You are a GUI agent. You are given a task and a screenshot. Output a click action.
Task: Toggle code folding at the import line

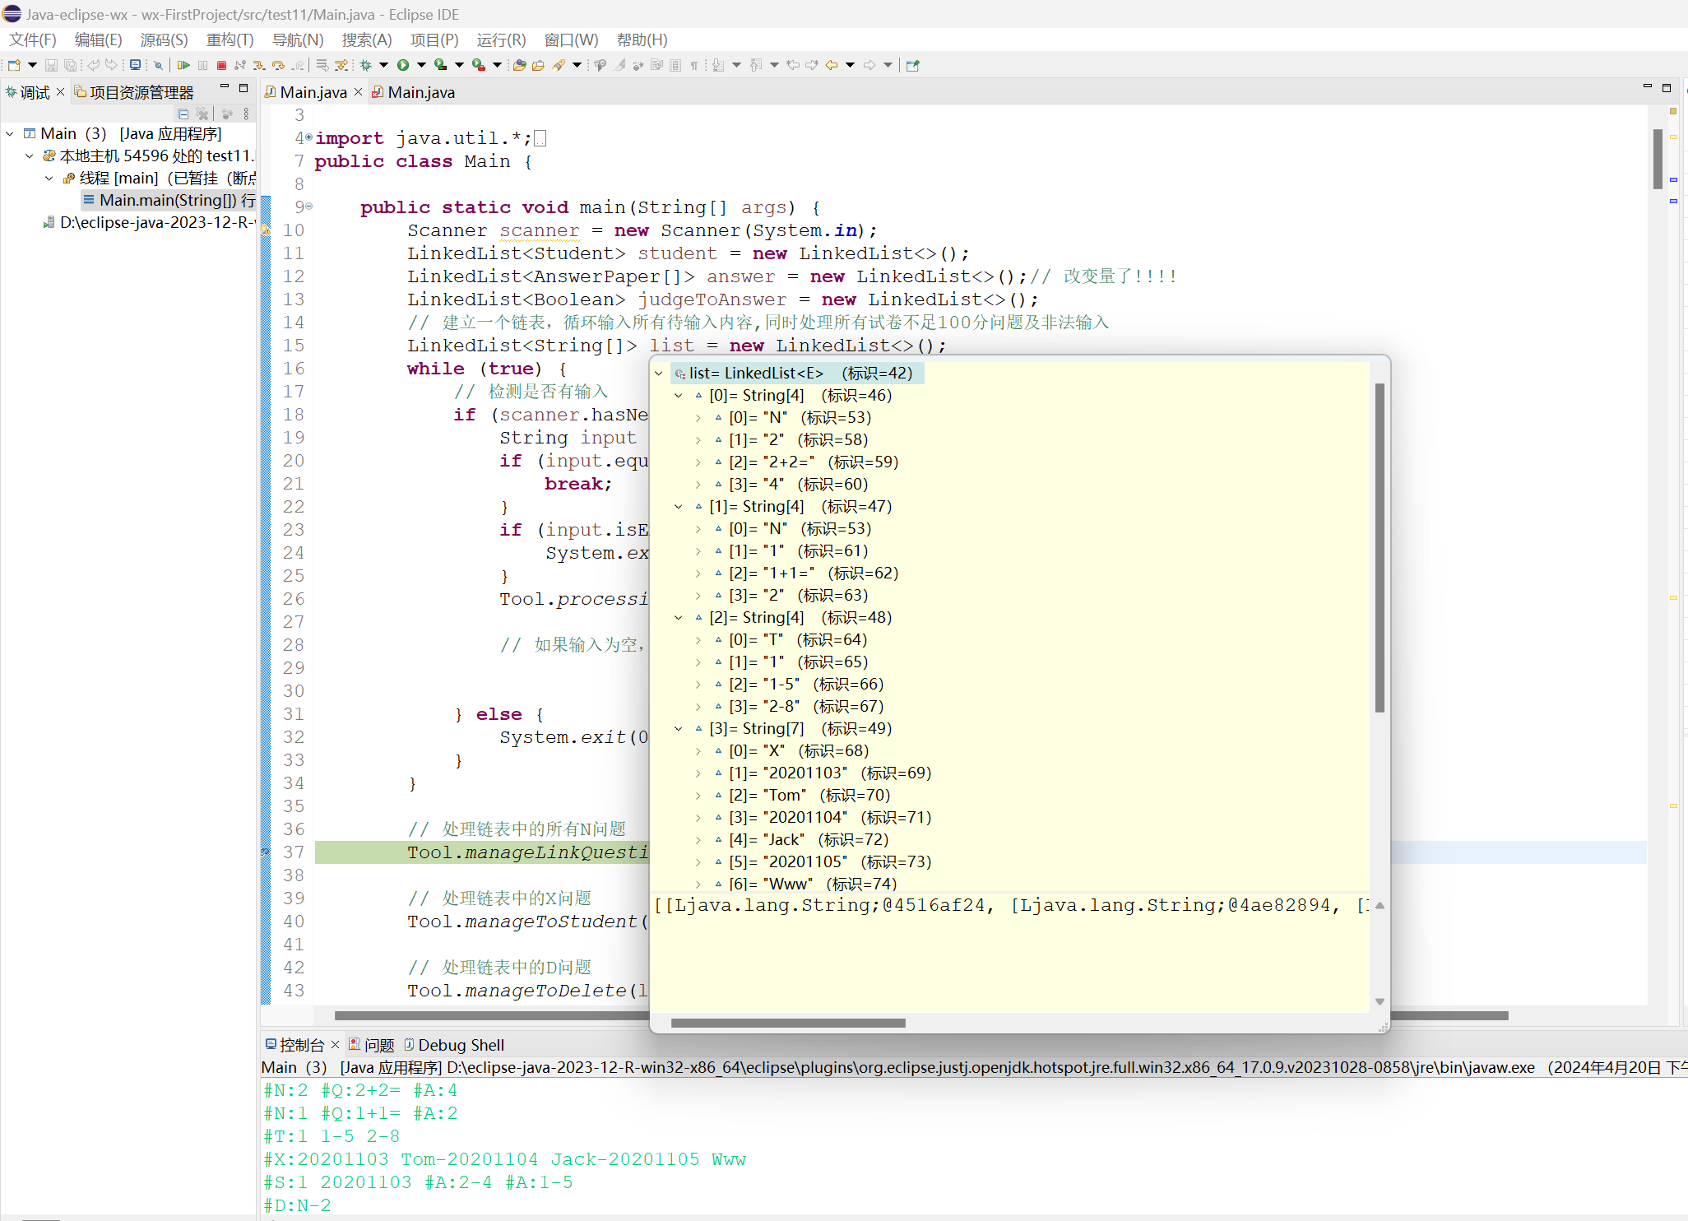point(308,137)
